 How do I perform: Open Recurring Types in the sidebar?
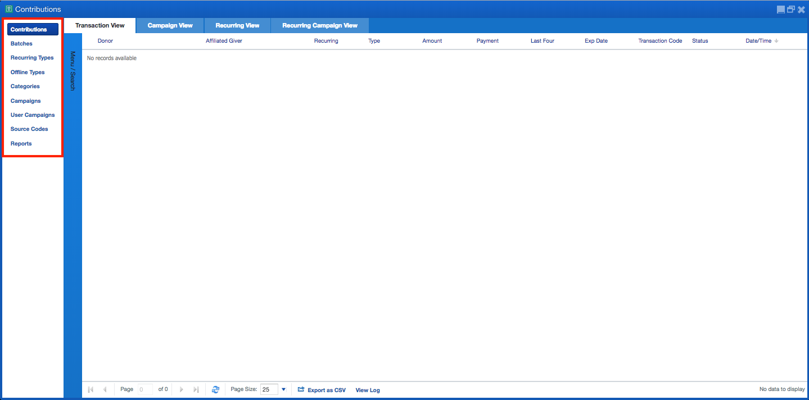[x=32, y=58]
